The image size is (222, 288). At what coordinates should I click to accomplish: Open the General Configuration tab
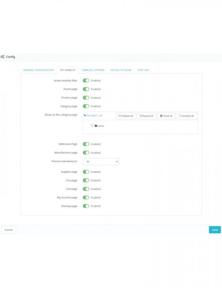pyautogui.click(x=39, y=70)
